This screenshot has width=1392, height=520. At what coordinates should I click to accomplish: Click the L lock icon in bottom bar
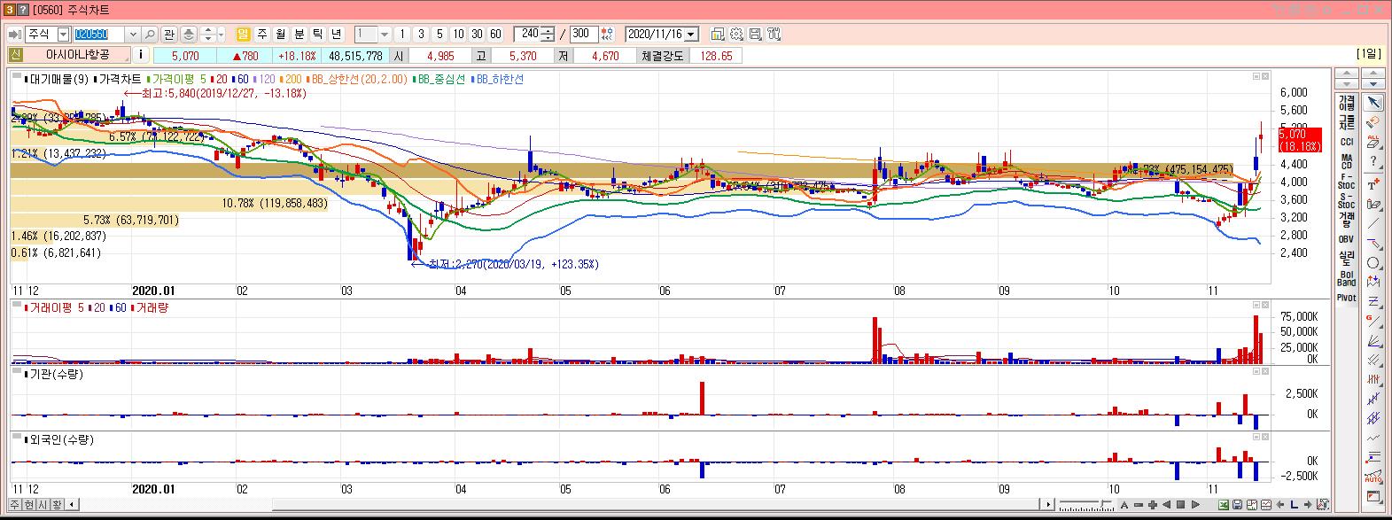click(1294, 505)
